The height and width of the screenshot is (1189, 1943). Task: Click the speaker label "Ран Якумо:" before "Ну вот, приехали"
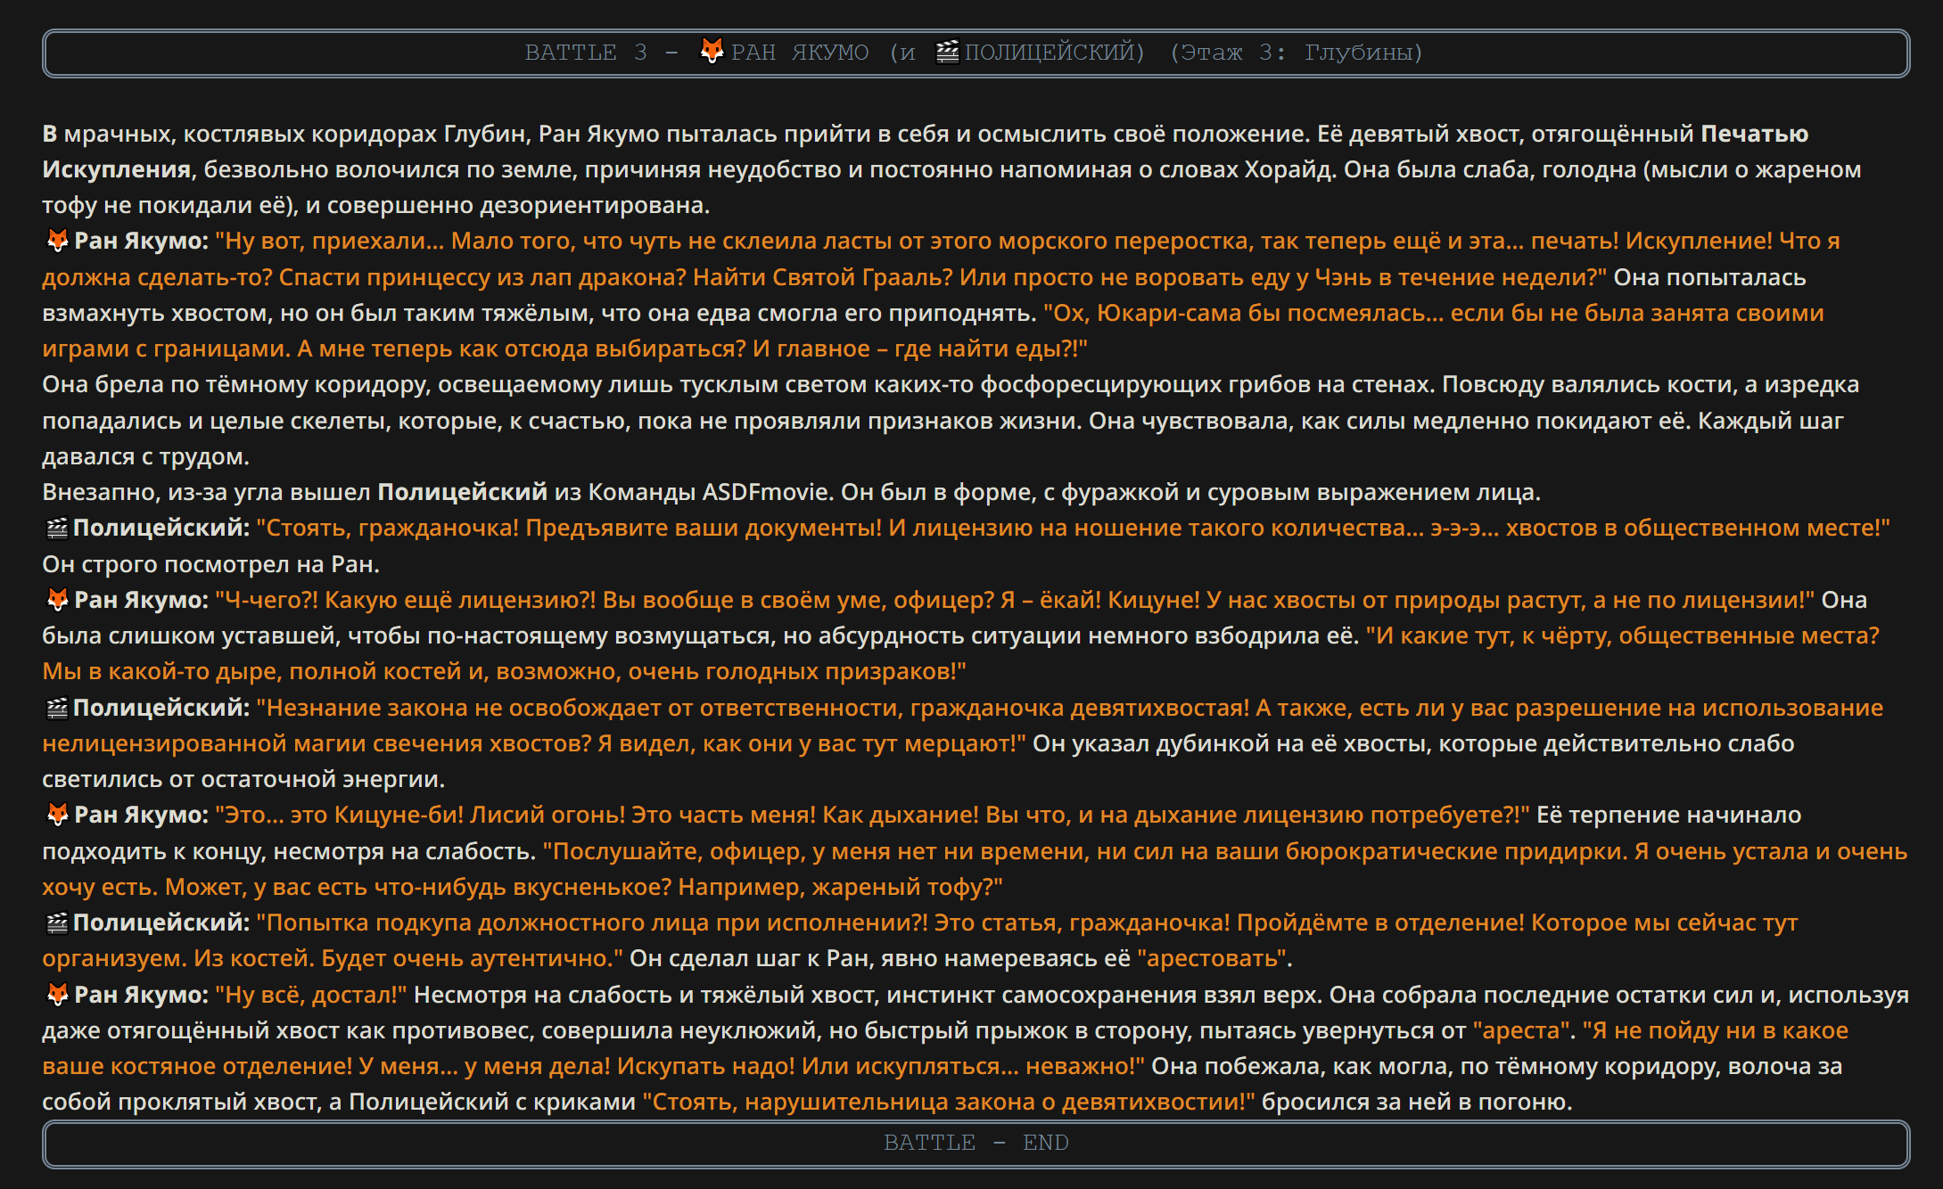tap(141, 241)
